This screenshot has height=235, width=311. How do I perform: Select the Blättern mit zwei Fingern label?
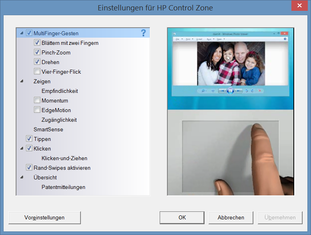[70, 43]
